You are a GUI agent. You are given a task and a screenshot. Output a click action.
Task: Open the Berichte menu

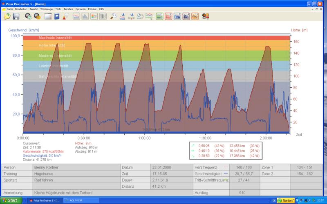(x=68, y=9)
